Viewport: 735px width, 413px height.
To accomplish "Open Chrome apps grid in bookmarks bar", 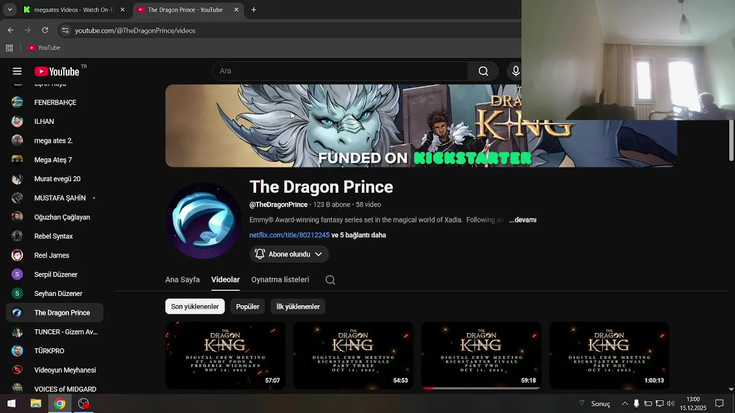I will point(9,48).
